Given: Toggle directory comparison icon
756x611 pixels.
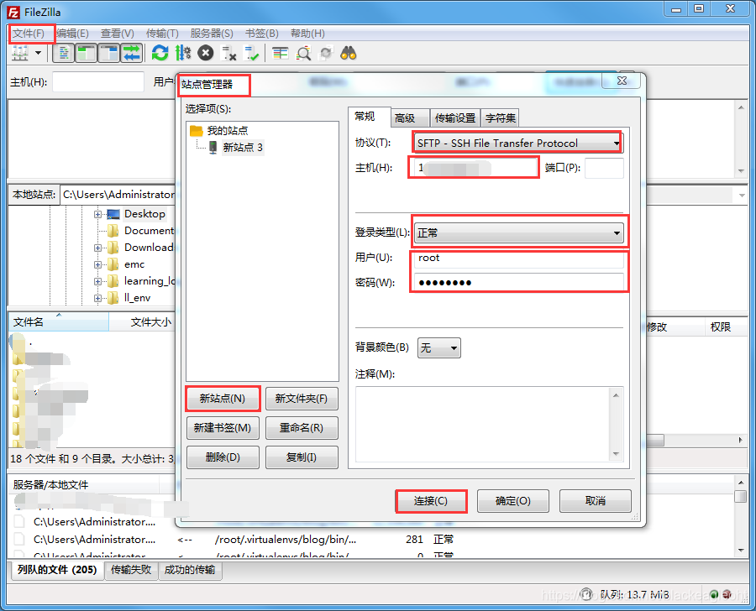Looking at the screenshot, I should [x=303, y=53].
